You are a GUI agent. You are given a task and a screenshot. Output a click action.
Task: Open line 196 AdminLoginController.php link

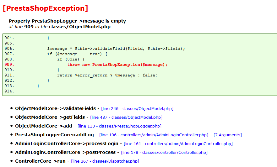coord(154,135)
